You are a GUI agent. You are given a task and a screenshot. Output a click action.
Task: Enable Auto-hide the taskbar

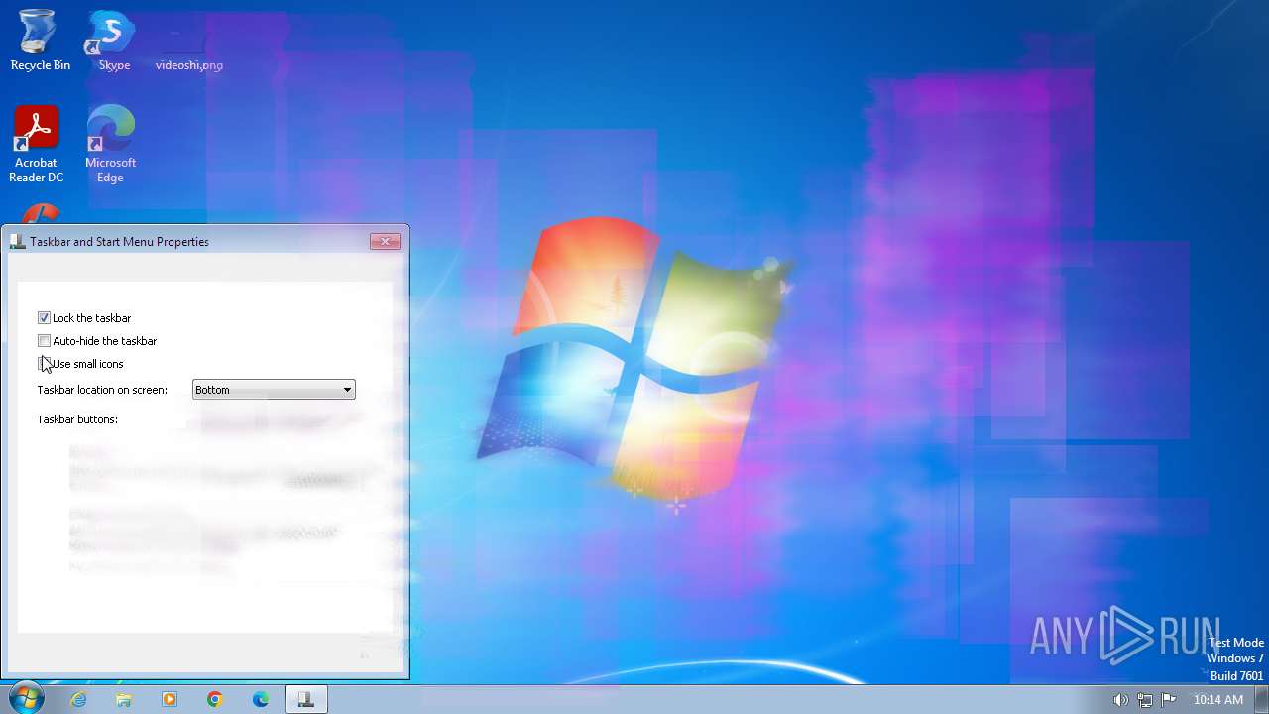pos(44,341)
